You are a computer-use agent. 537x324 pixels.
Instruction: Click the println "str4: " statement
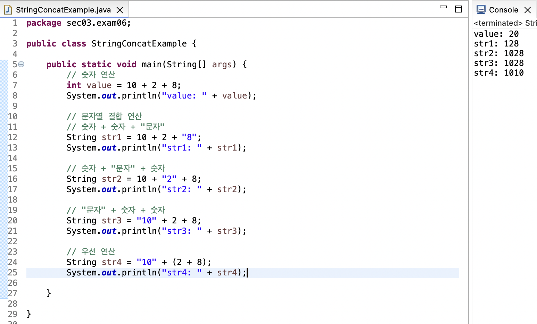pyautogui.click(x=156, y=273)
